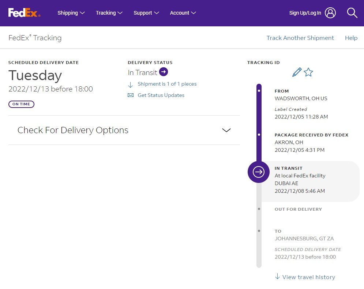
Task: Click the down arrow icon beside View travel history
Action: [x=277, y=277]
